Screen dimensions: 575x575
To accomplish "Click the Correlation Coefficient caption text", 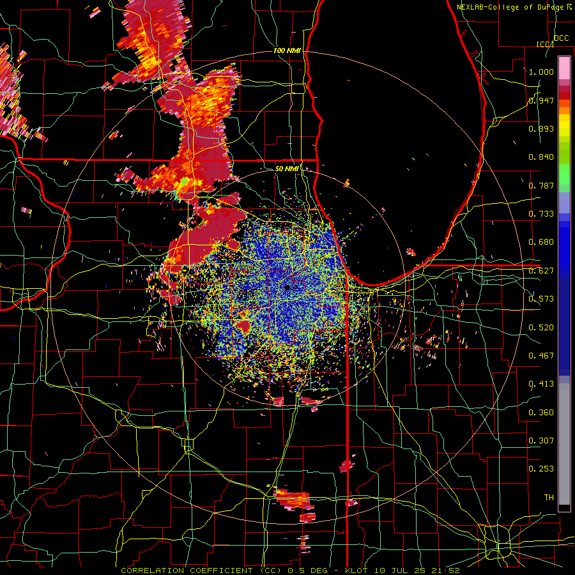I will pos(291,571).
